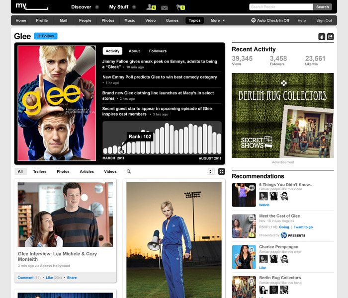Open the Lea Michele & Cory Monteith interview thumbnail
Screen dimensions: 348x298
pyautogui.click(x=65, y=215)
